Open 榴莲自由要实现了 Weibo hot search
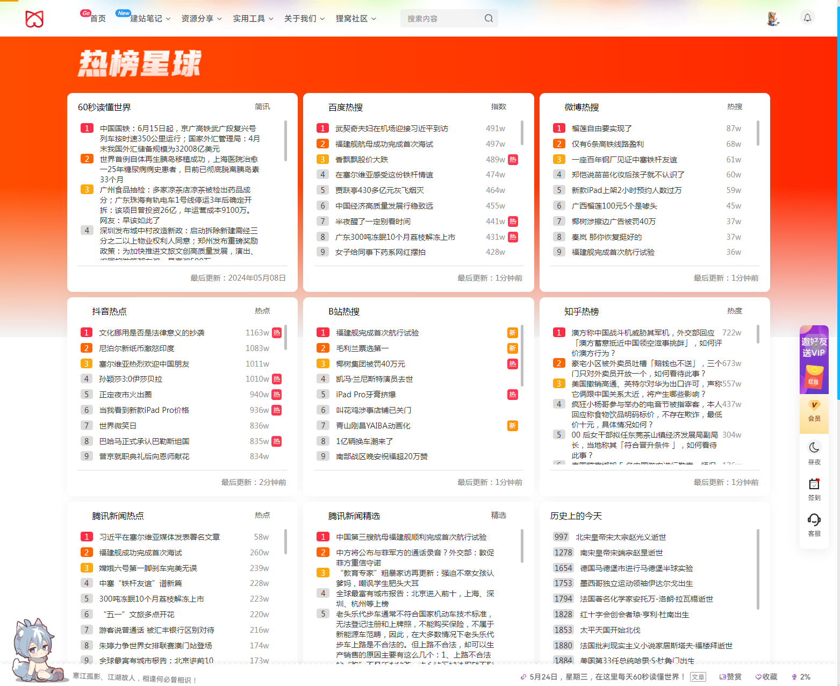The height and width of the screenshot is (686, 840). [x=602, y=128]
